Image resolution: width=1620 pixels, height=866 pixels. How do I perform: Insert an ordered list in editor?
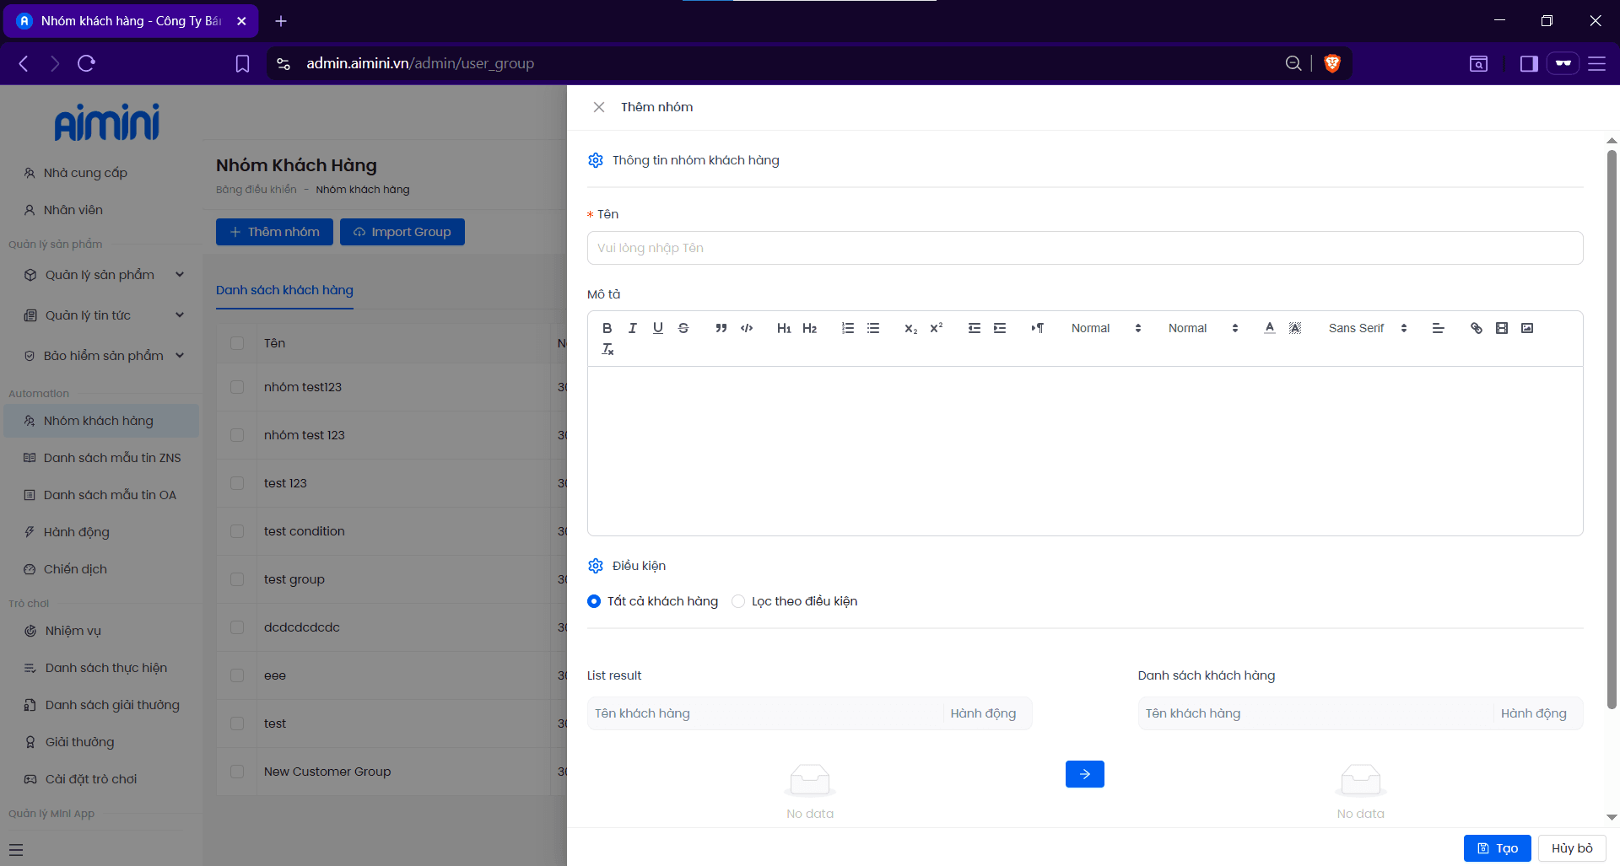(x=847, y=328)
